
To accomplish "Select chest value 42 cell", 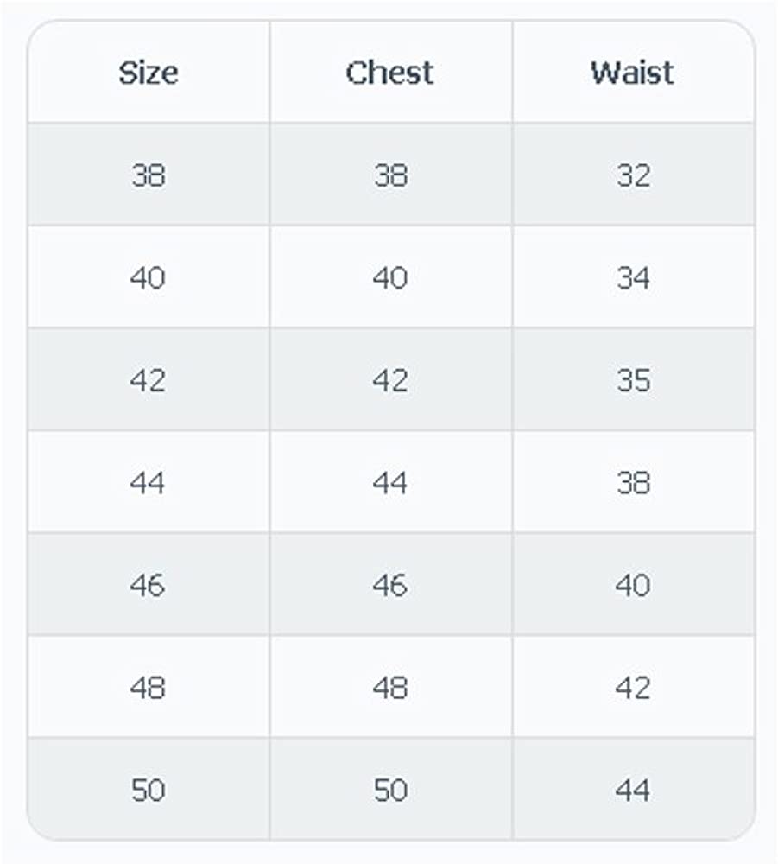I will pyautogui.click(x=390, y=380).
